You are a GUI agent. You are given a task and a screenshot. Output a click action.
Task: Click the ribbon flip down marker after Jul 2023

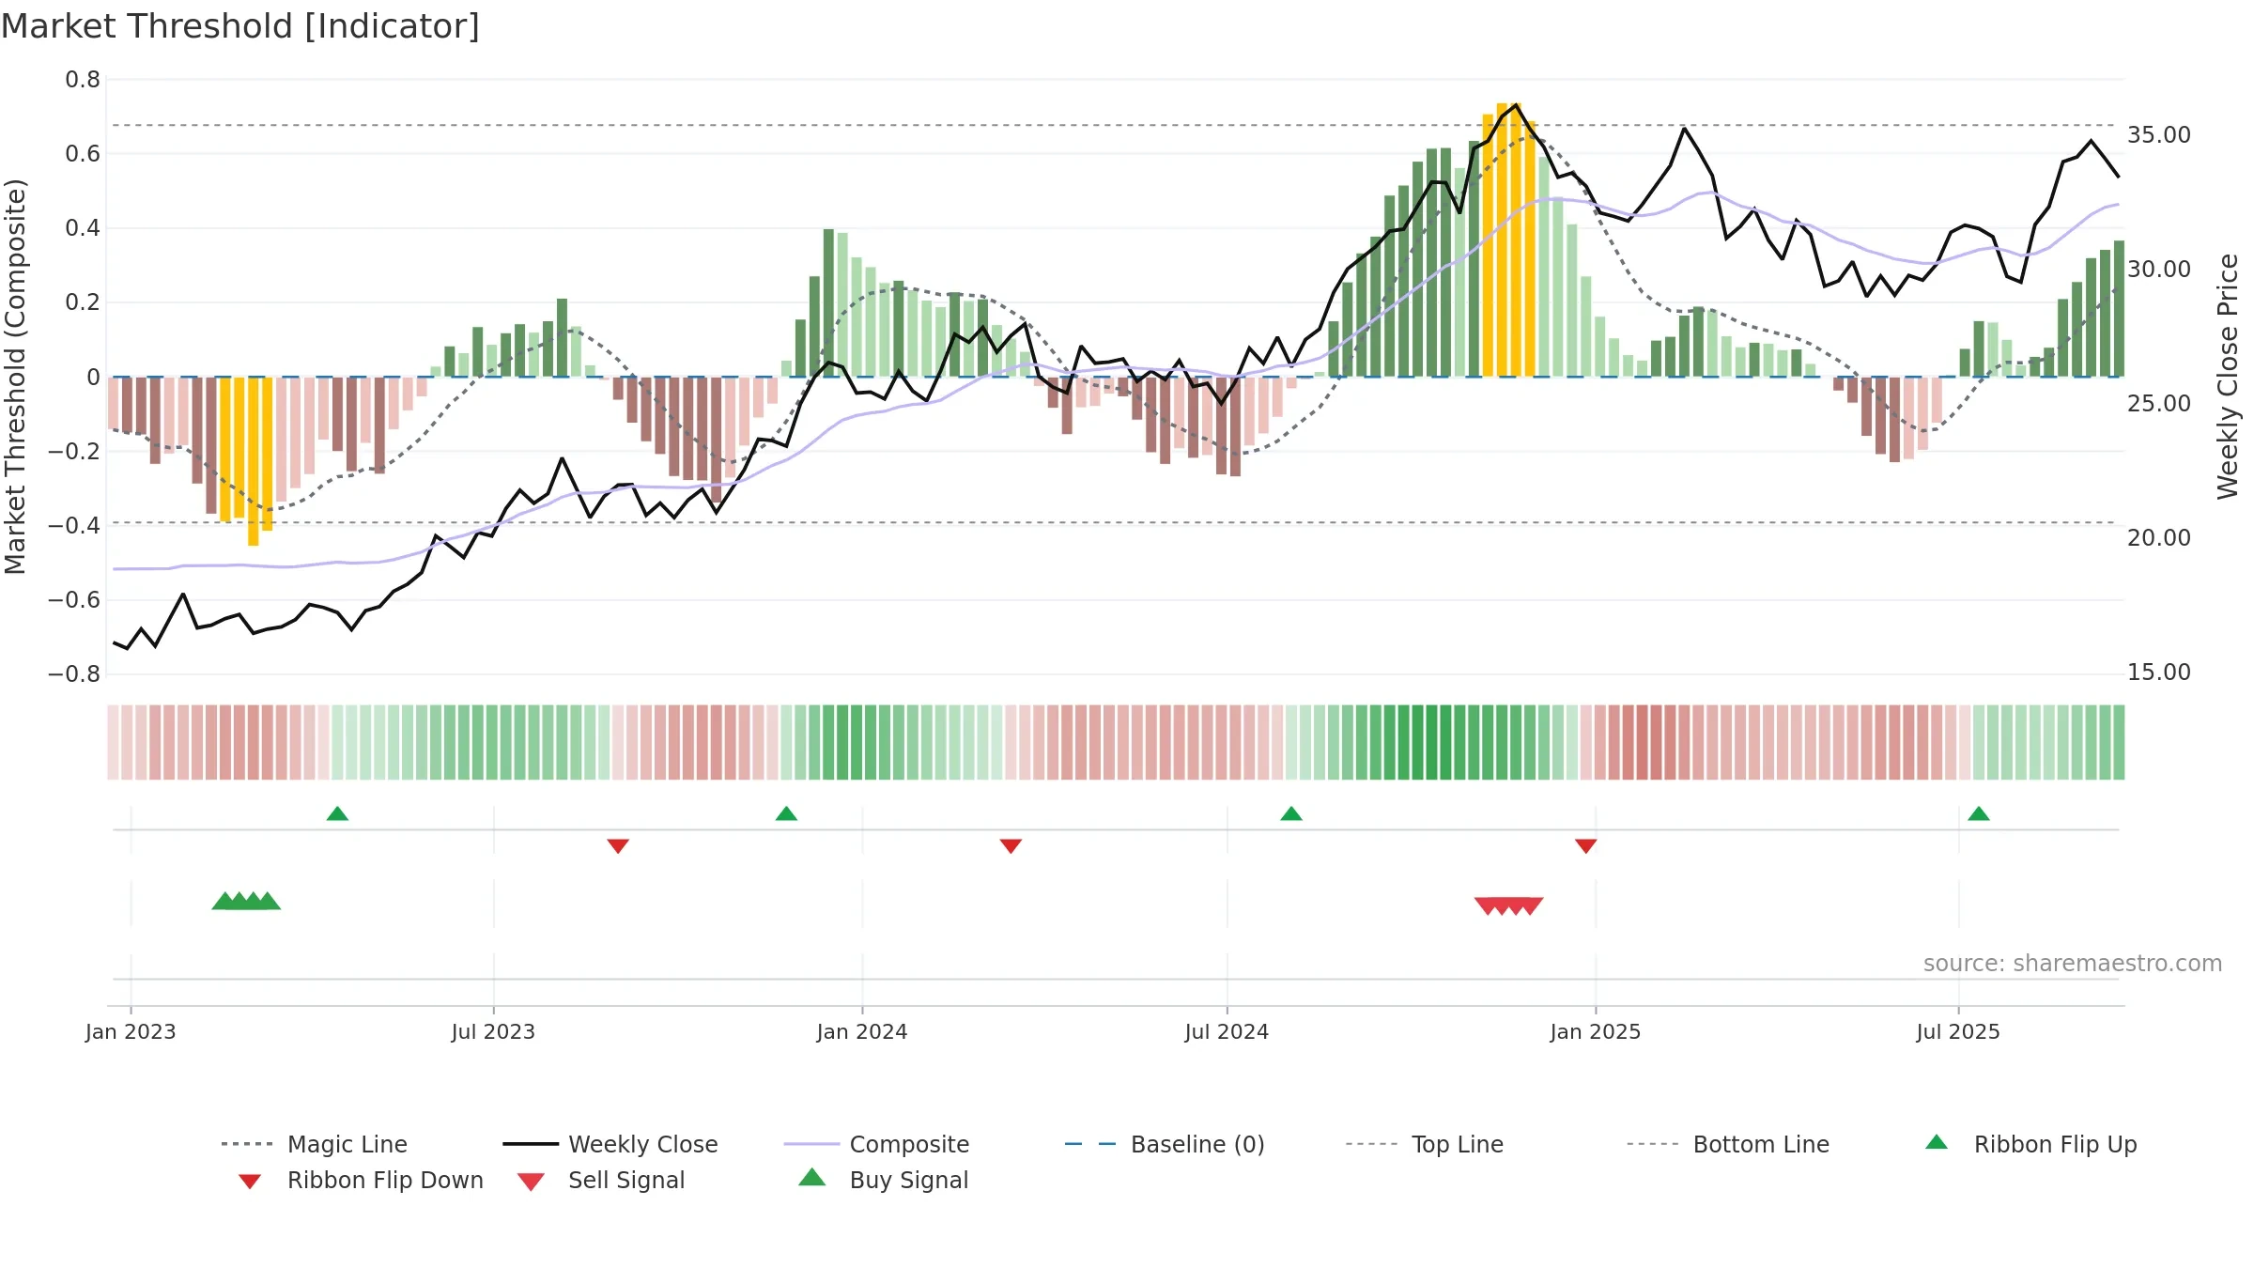618,846
